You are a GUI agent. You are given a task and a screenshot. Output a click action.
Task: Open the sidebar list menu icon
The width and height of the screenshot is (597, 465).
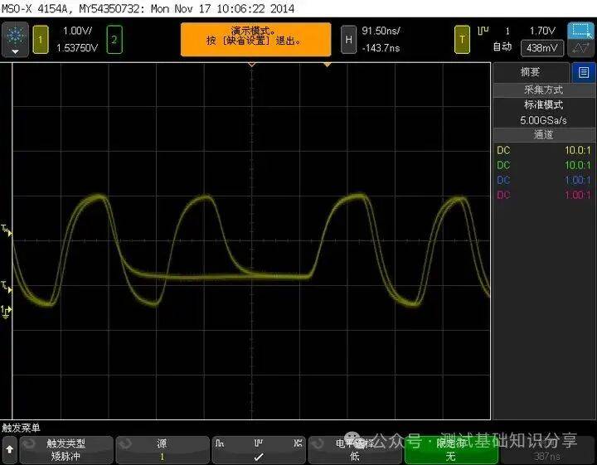584,73
